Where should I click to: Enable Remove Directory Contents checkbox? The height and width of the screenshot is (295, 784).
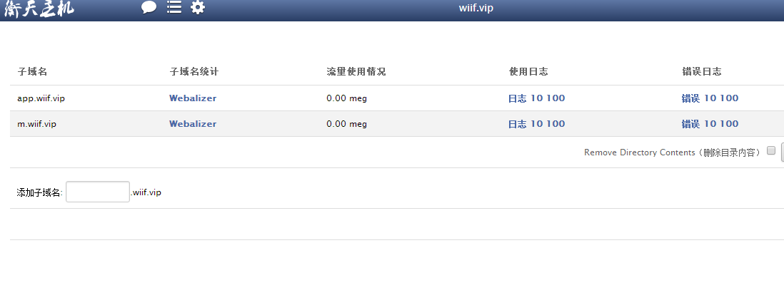coord(771,150)
